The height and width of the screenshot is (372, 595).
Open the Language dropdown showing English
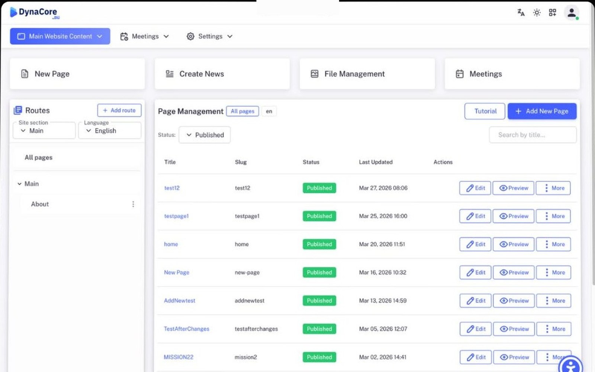tap(110, 131)
